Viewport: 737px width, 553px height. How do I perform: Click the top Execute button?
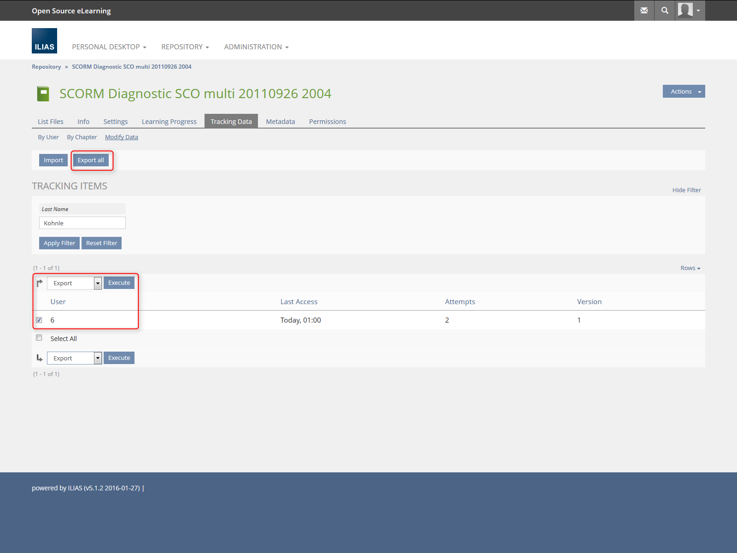(119, 283)
